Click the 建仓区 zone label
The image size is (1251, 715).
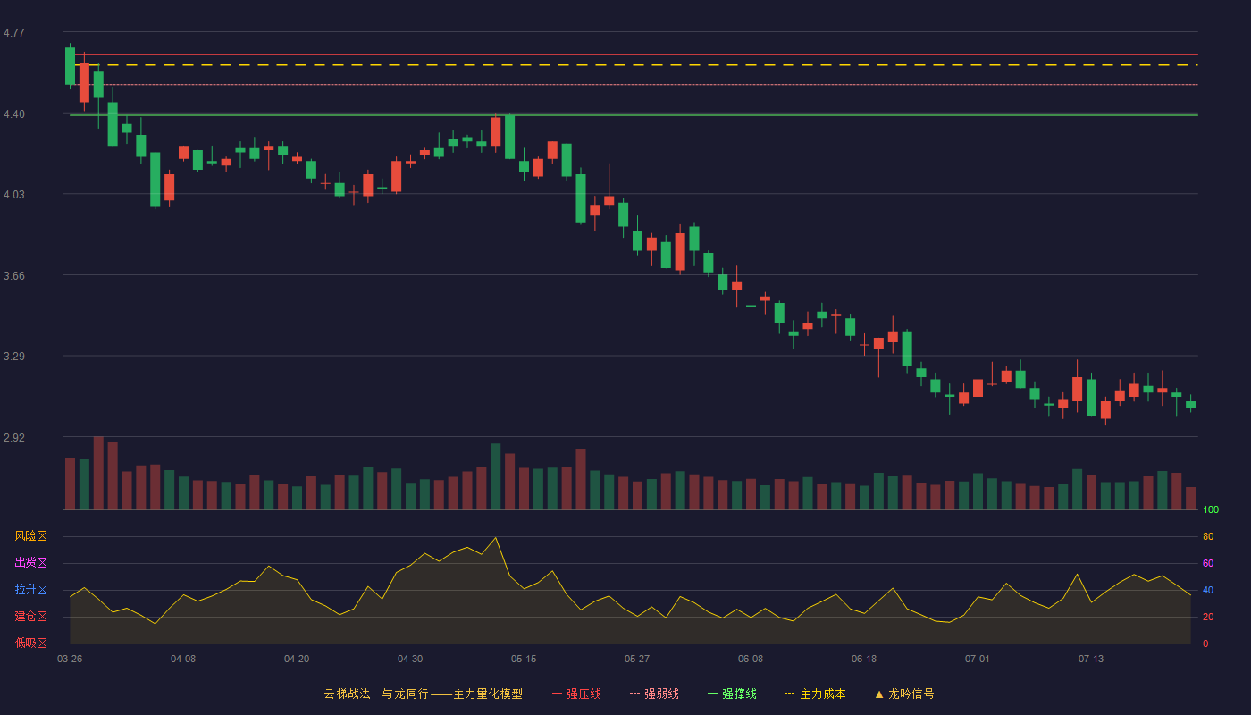pyautogui.click(x=30, y=617)
